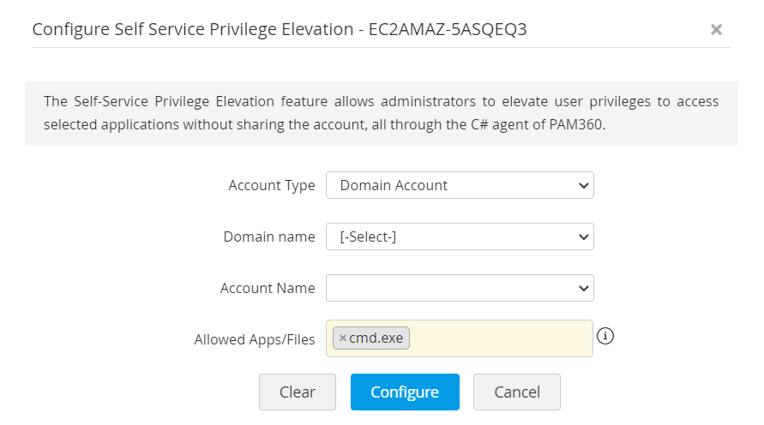Click the Domain name field label

[269, 236]
